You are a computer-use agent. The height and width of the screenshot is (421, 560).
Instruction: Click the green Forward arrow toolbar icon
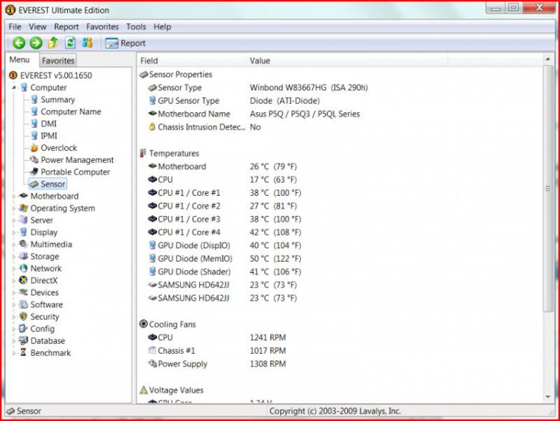(36, 43)
